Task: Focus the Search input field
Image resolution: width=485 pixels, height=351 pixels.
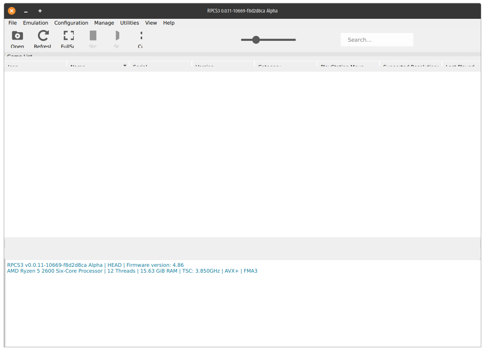Action: point(377,40)
